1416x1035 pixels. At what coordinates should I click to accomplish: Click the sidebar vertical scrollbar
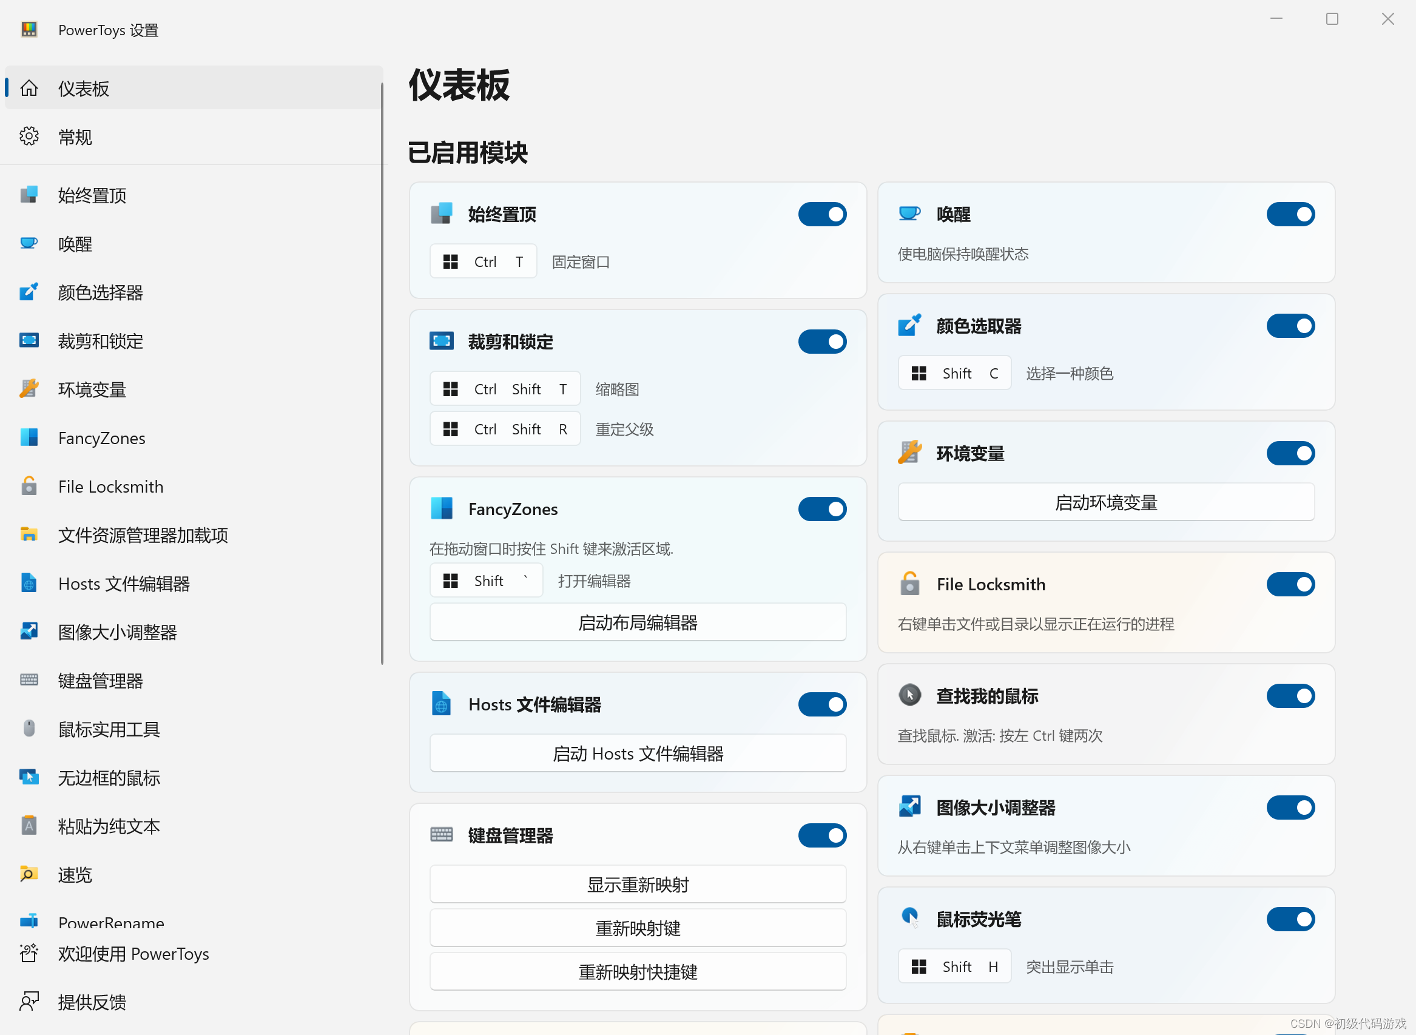[382, 373]
